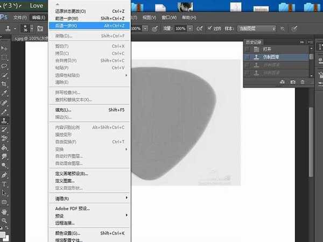The width and height of the screenshot is (323, 242).
Task: Collapse the History panel double arrow
Action: (302, 42)
